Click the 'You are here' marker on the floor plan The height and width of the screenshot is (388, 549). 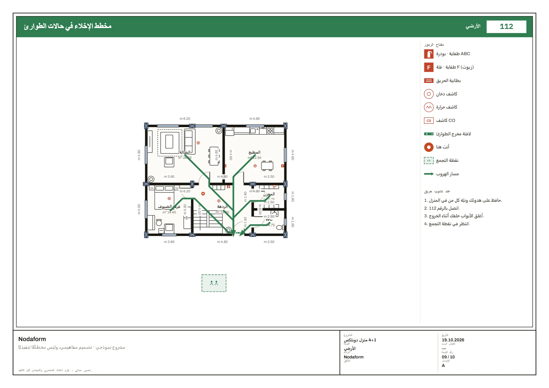point(203,194)
